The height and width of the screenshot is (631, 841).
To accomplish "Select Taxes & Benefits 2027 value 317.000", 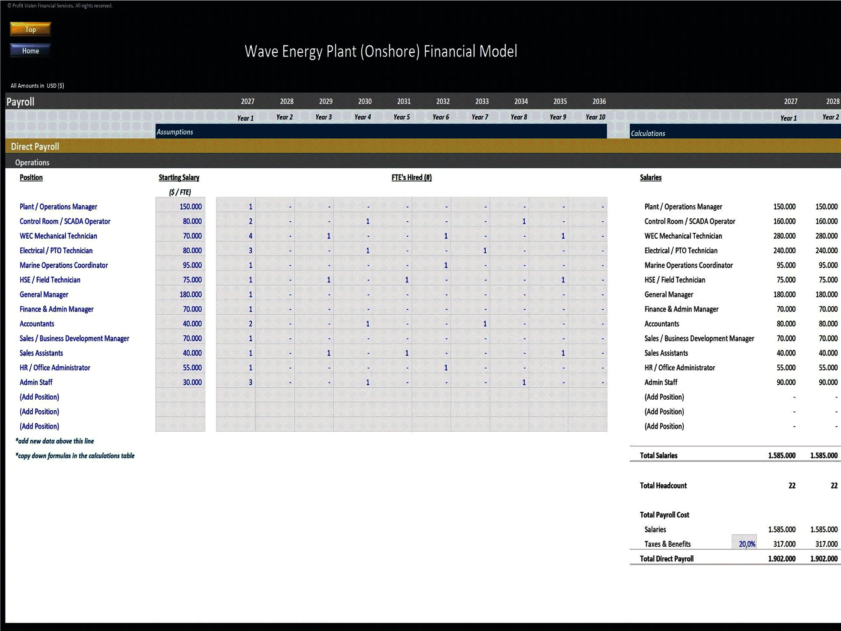I will 784,544.
